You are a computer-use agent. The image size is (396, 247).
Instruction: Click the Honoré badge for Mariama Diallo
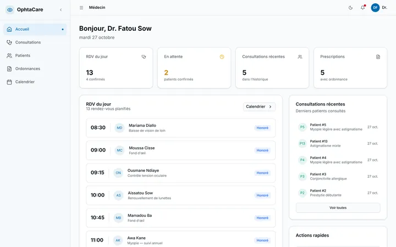(x=262, y=128)
